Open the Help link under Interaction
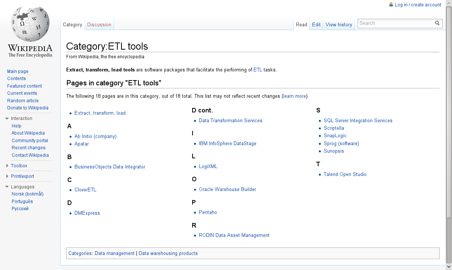The width and height of the screenshot is (452, 270). point(17,126)
